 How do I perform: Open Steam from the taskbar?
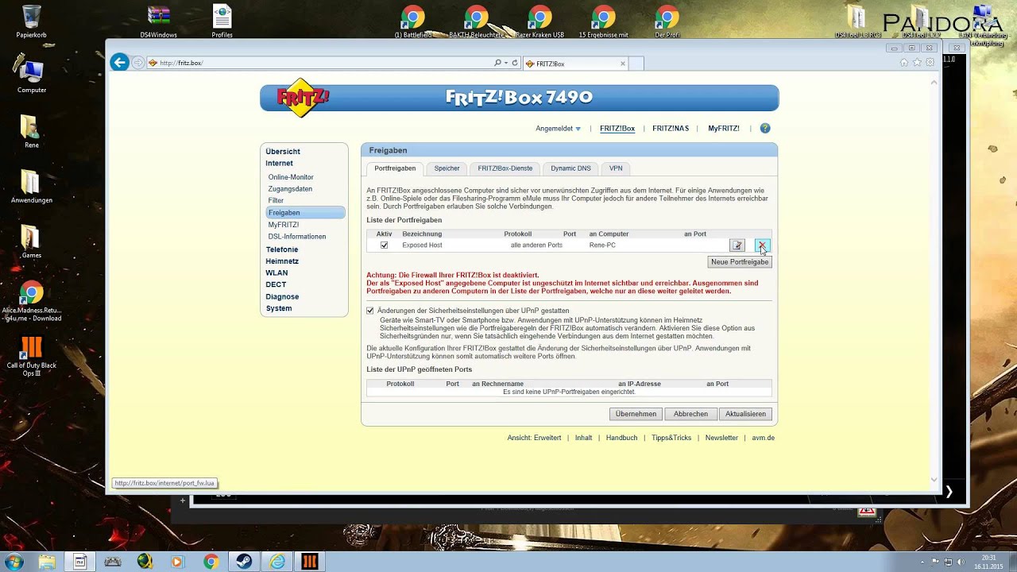pos(243,562)
